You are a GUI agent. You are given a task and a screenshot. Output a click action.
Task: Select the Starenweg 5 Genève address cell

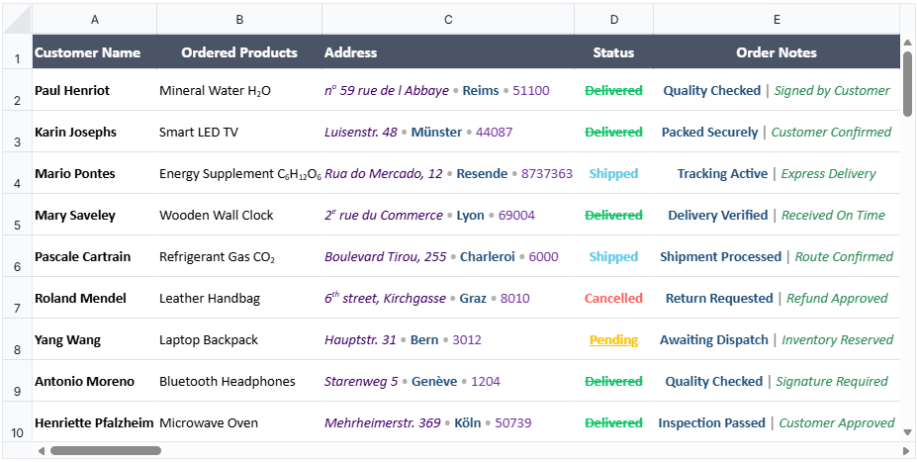click(448, 381)
